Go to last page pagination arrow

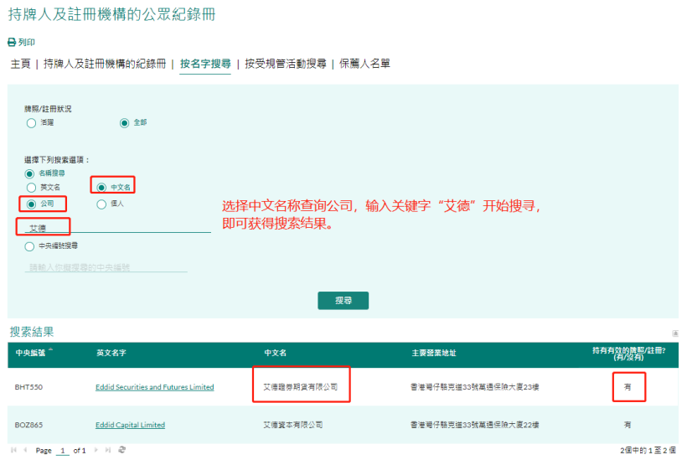point(108,450)
